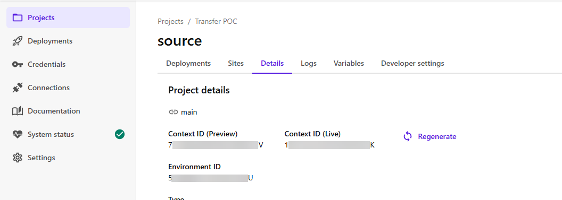This screenshot has height=200, width=562.
Task: Select the Details tab
Action: [x=272, y=63]
